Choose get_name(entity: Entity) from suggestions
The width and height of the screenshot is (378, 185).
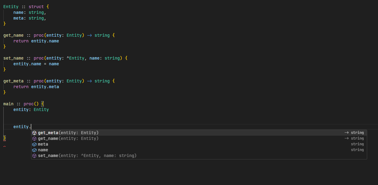[x=68, y=138]
